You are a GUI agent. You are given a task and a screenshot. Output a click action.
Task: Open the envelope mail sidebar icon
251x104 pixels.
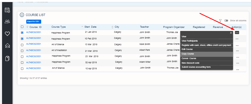pos(7,46)
